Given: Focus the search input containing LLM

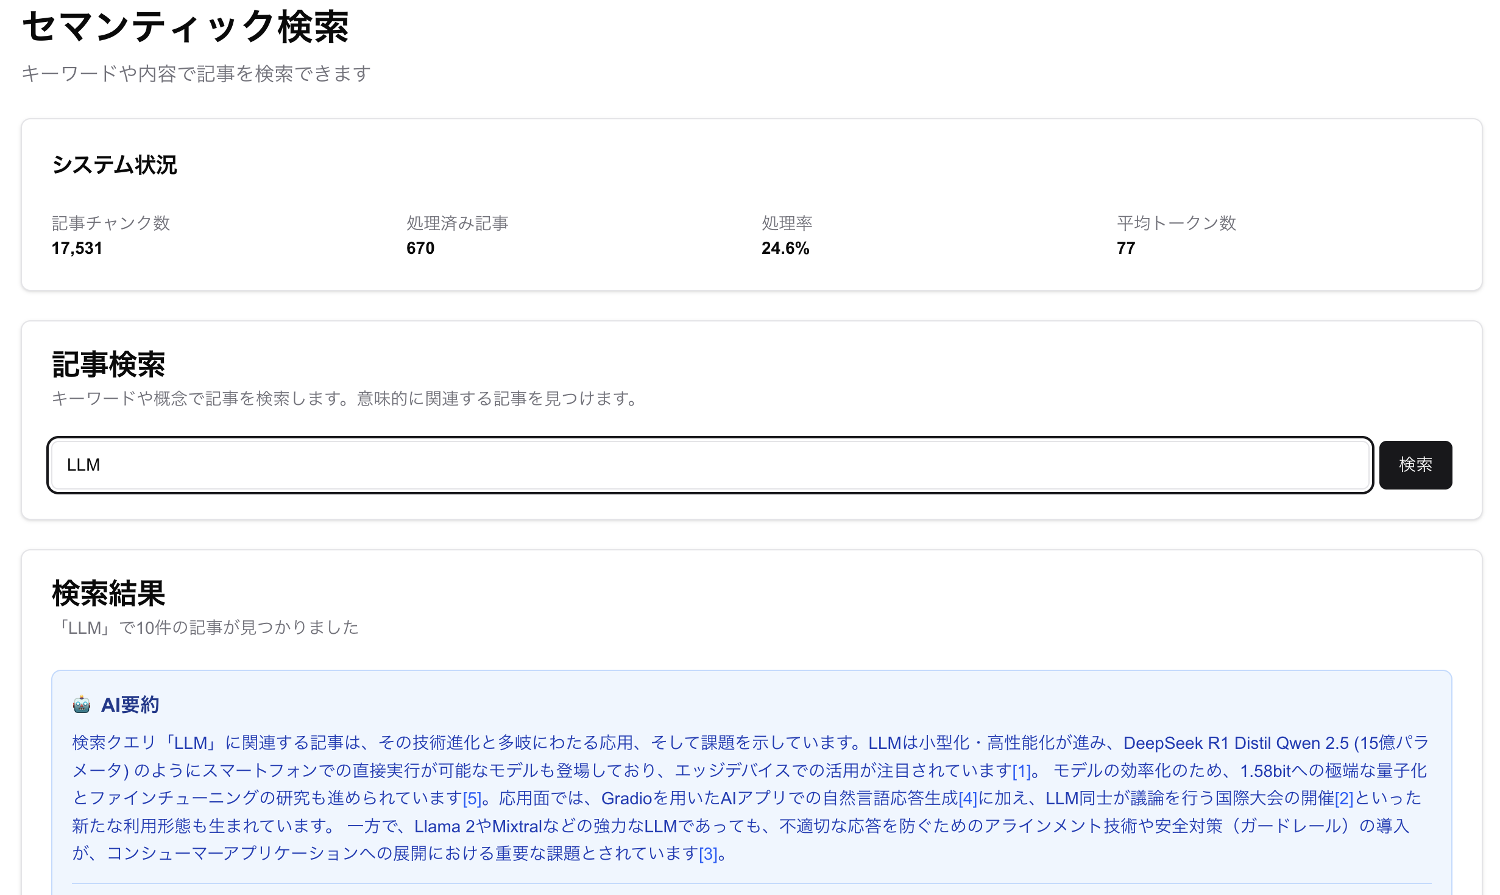Looking at the screenshot, I should [710, 465].
